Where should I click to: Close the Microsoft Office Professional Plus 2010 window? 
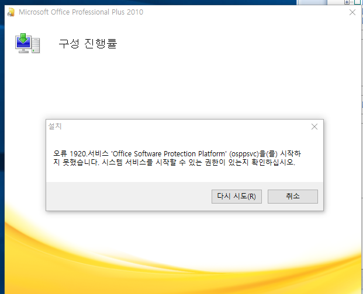pos(352,12)
